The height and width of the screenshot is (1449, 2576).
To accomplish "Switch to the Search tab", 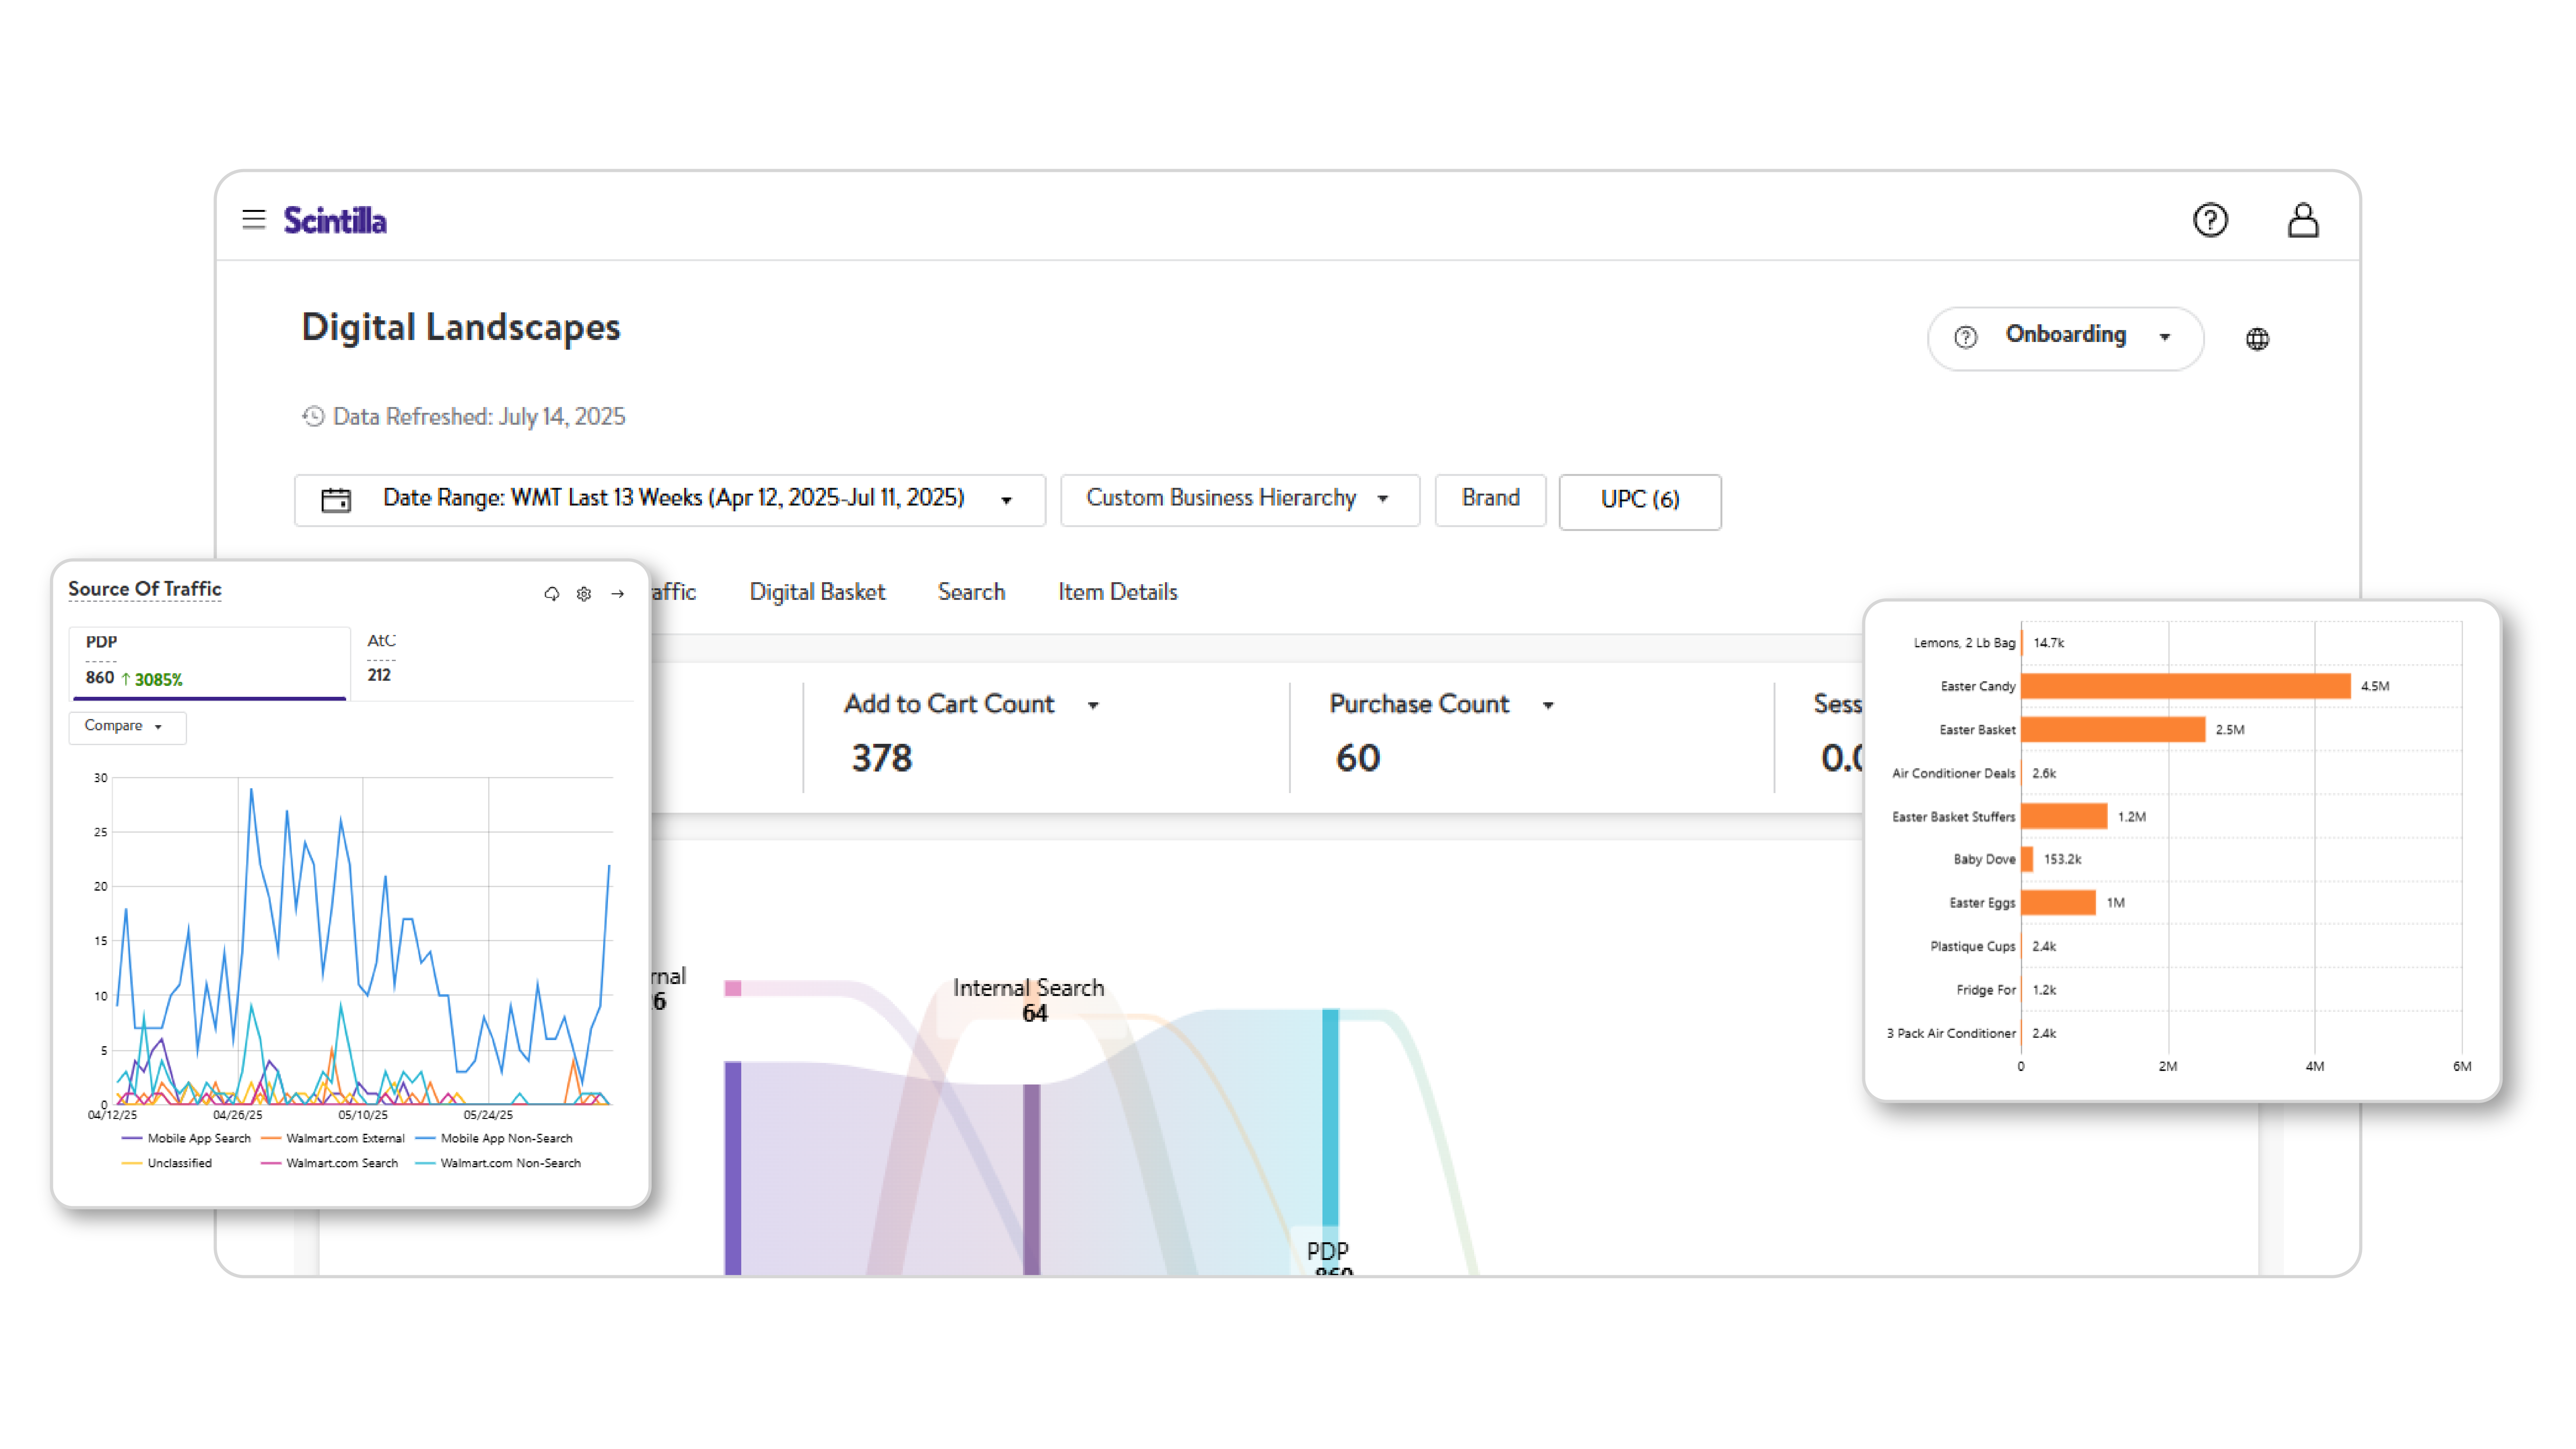I will (971, 592).
